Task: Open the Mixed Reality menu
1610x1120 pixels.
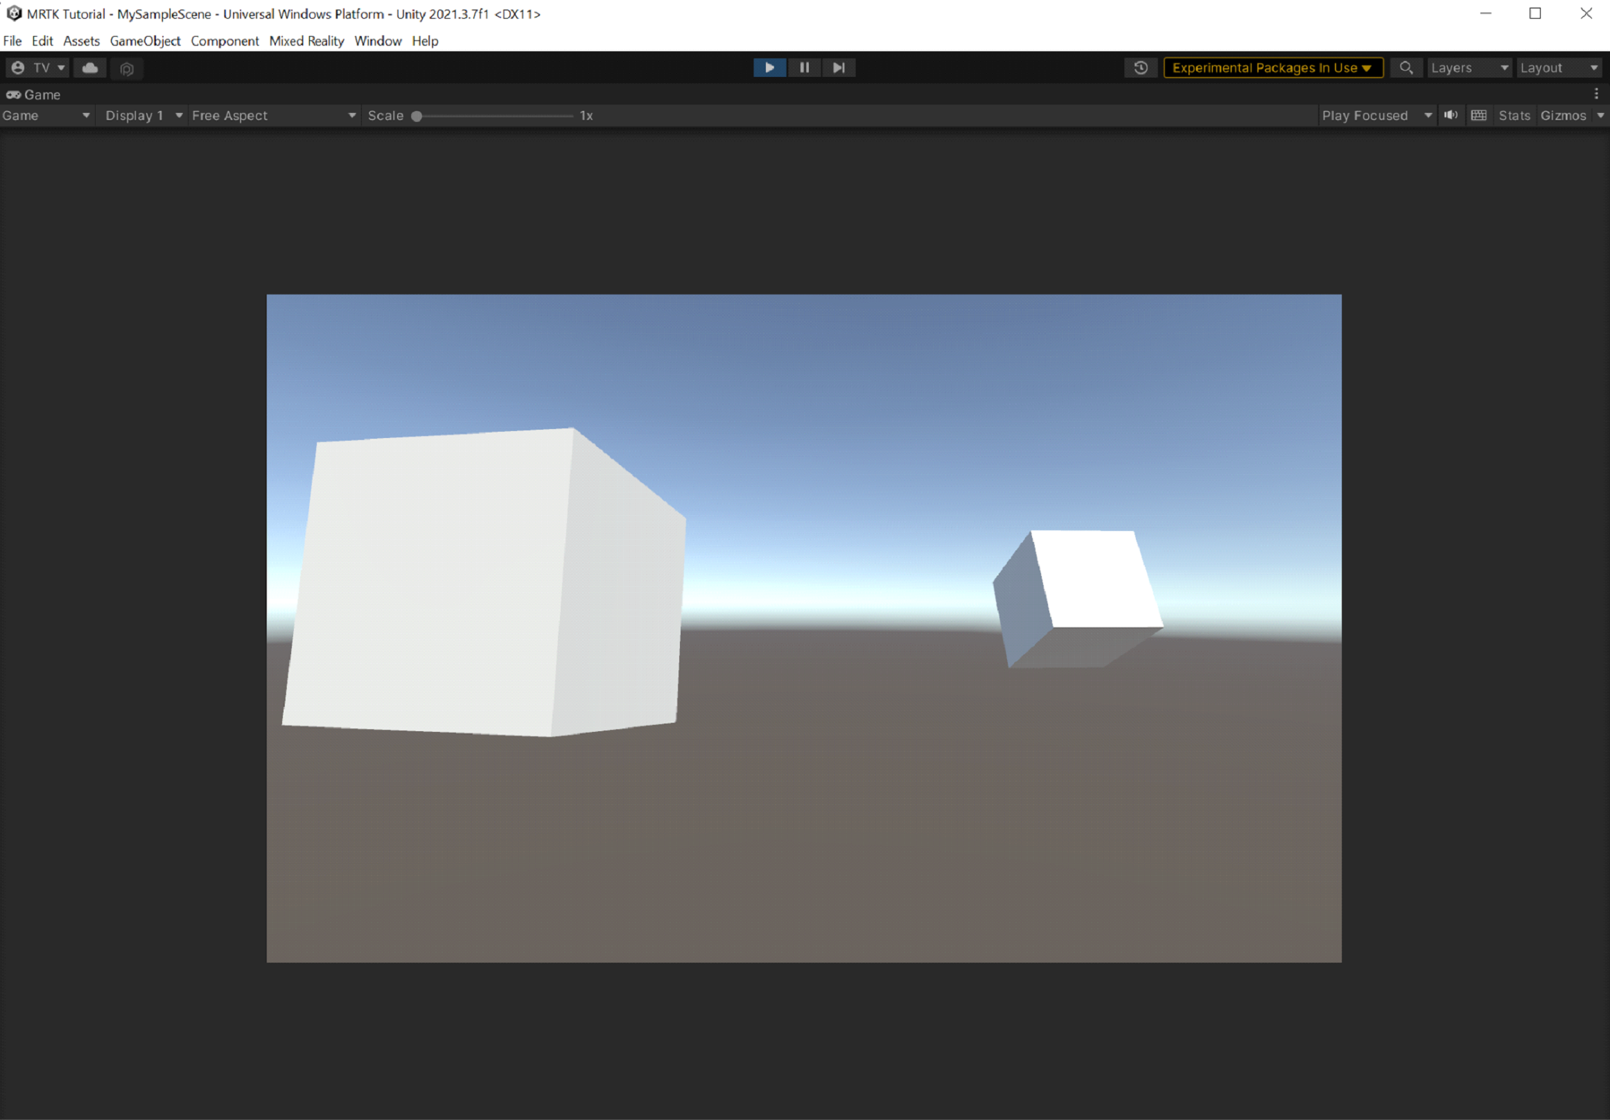Action: [x=308, y=40]
